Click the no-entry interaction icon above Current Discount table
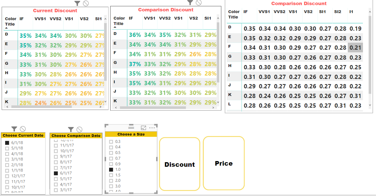Image resolution: width=376 pixels, height=196 pixels. pyautogui.click(x=85, y=3)
